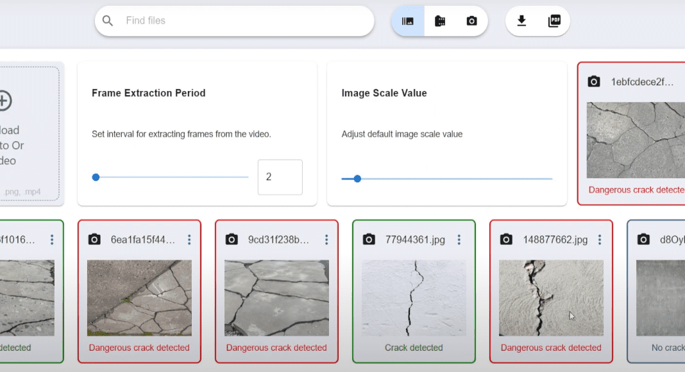Open the kebab menu on 148877662.jpg card

(600, 240)
